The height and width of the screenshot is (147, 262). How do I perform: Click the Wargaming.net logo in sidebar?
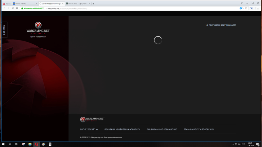[38, 28]
